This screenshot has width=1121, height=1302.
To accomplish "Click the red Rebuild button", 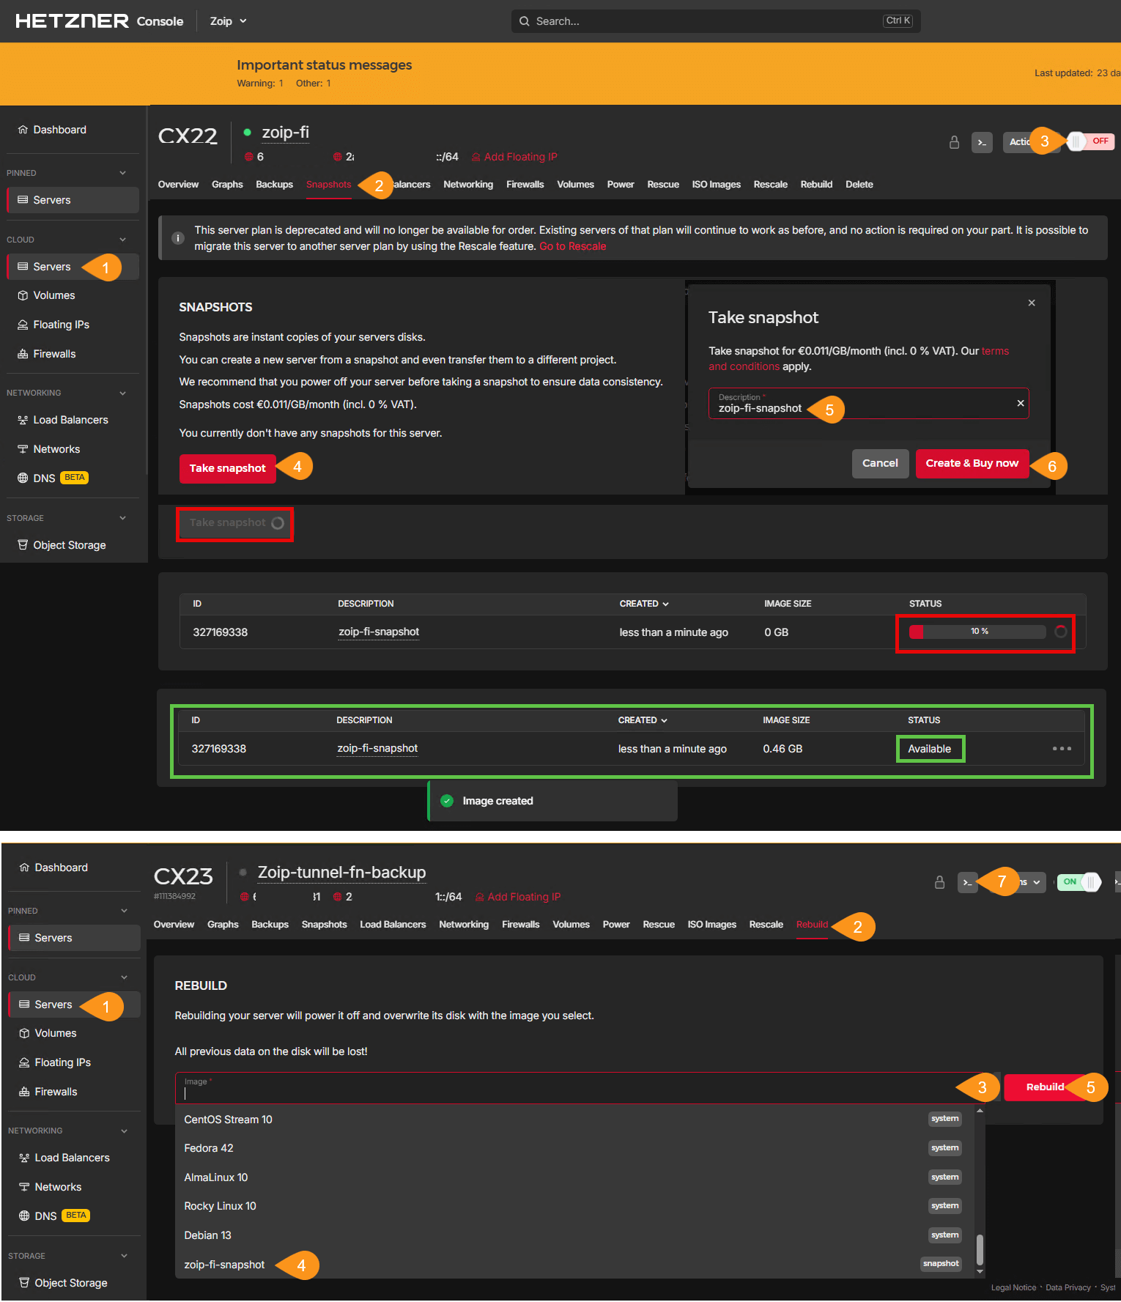I will (1045, 1087).
